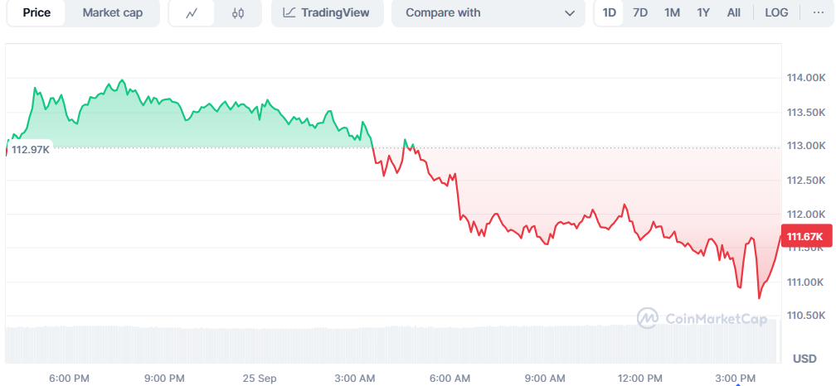Select the 1D time range
This screenshot has height=386, width=836.
pyautogui.click(x=610, y=12)
